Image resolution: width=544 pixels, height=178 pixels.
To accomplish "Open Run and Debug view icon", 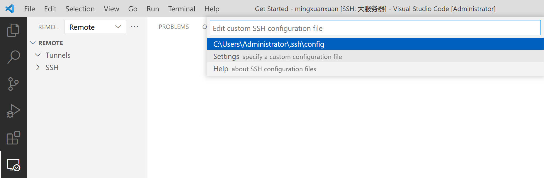I will pos(13,111).
